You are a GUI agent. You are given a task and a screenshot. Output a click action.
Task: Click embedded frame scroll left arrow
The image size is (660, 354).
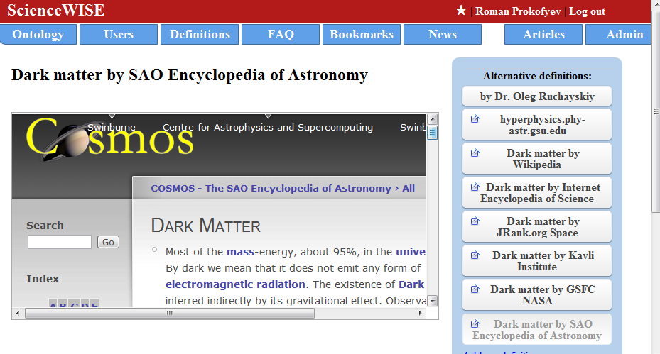click(x=18, y=314)
